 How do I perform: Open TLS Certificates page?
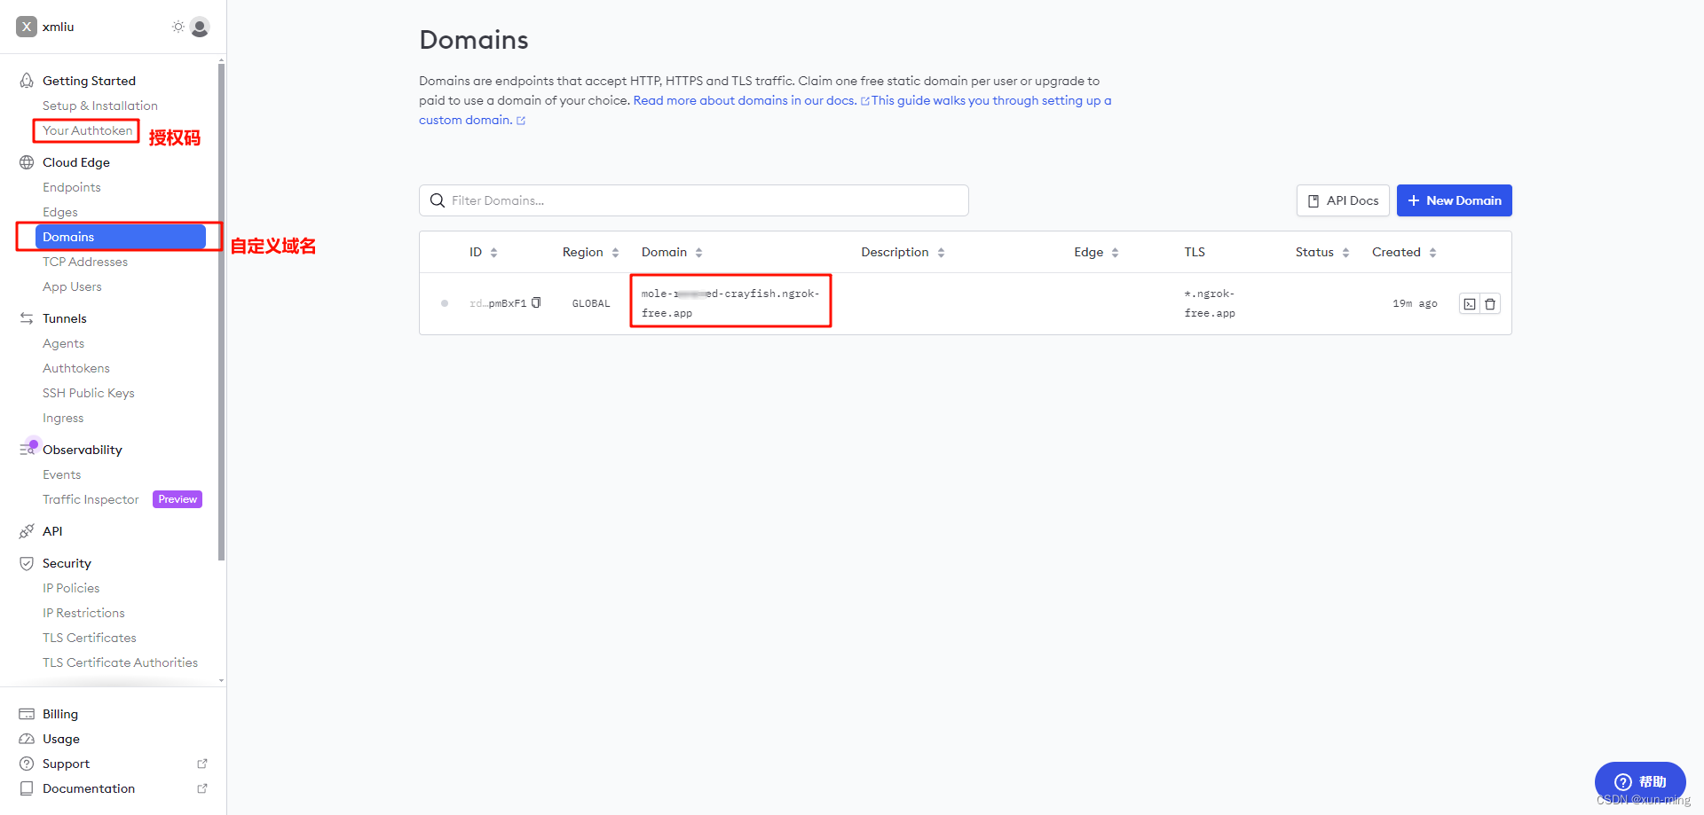click(90, 638)
